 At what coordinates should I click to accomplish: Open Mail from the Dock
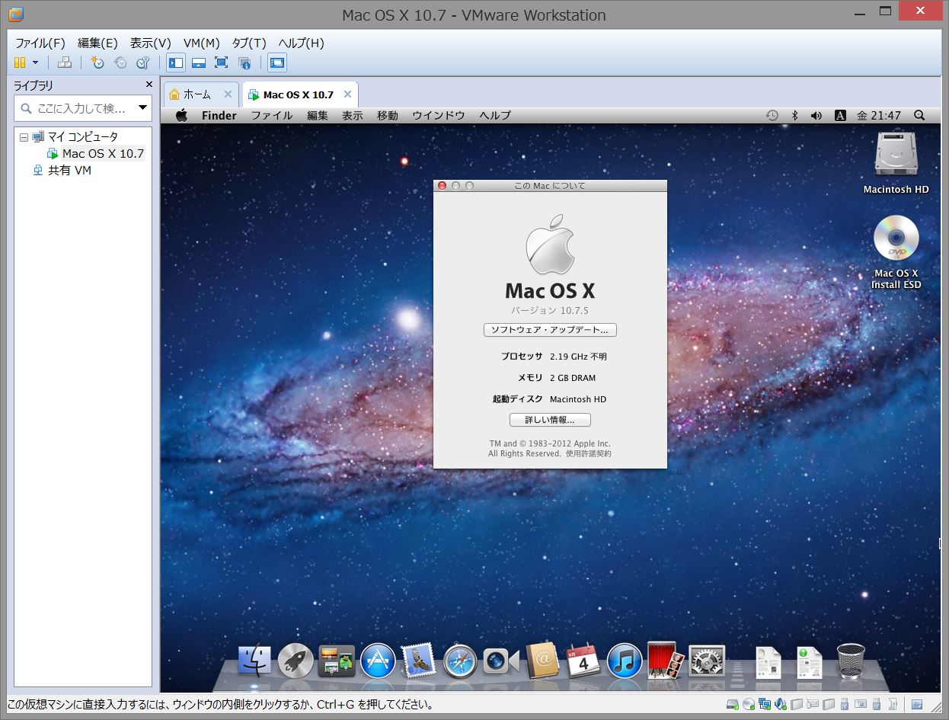(419, 661)
